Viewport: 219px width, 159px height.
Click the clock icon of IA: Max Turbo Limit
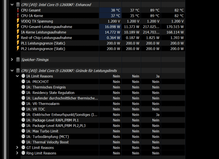[x=23, y=131]
